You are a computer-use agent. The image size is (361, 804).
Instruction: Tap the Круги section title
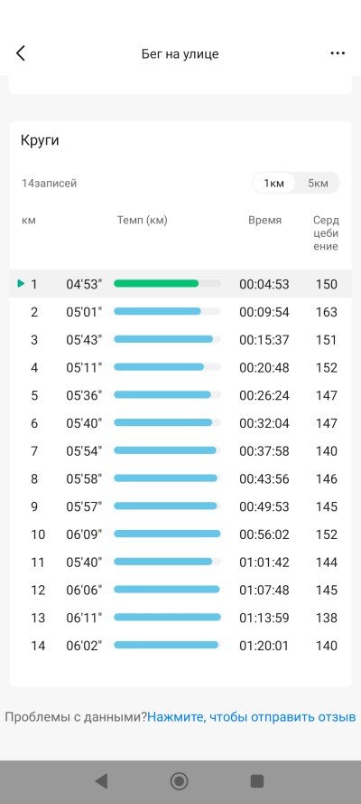tap(40, 141)
